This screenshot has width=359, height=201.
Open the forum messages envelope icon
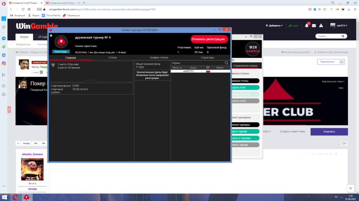pyautogui.click(x=314, y=26)
